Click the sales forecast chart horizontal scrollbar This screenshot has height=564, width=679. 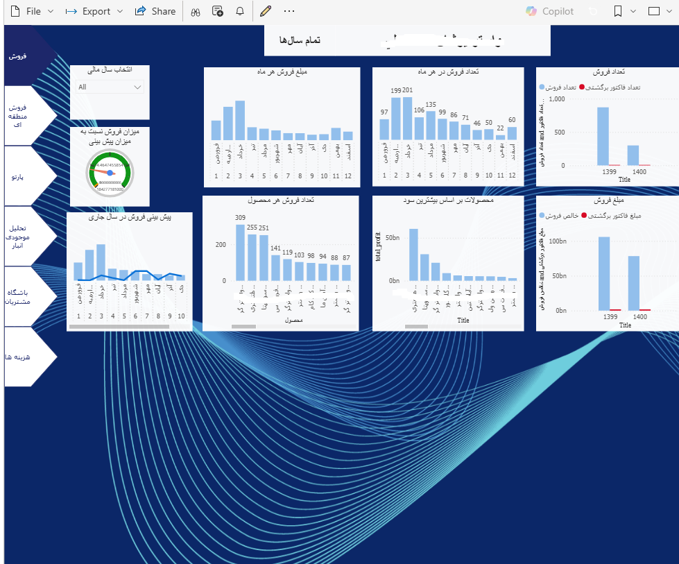coord(119,325)
